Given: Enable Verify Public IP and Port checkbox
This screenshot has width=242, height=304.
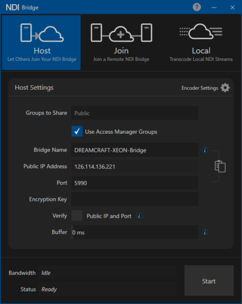Looking at the screenshot, I should [x=77, y=216].
